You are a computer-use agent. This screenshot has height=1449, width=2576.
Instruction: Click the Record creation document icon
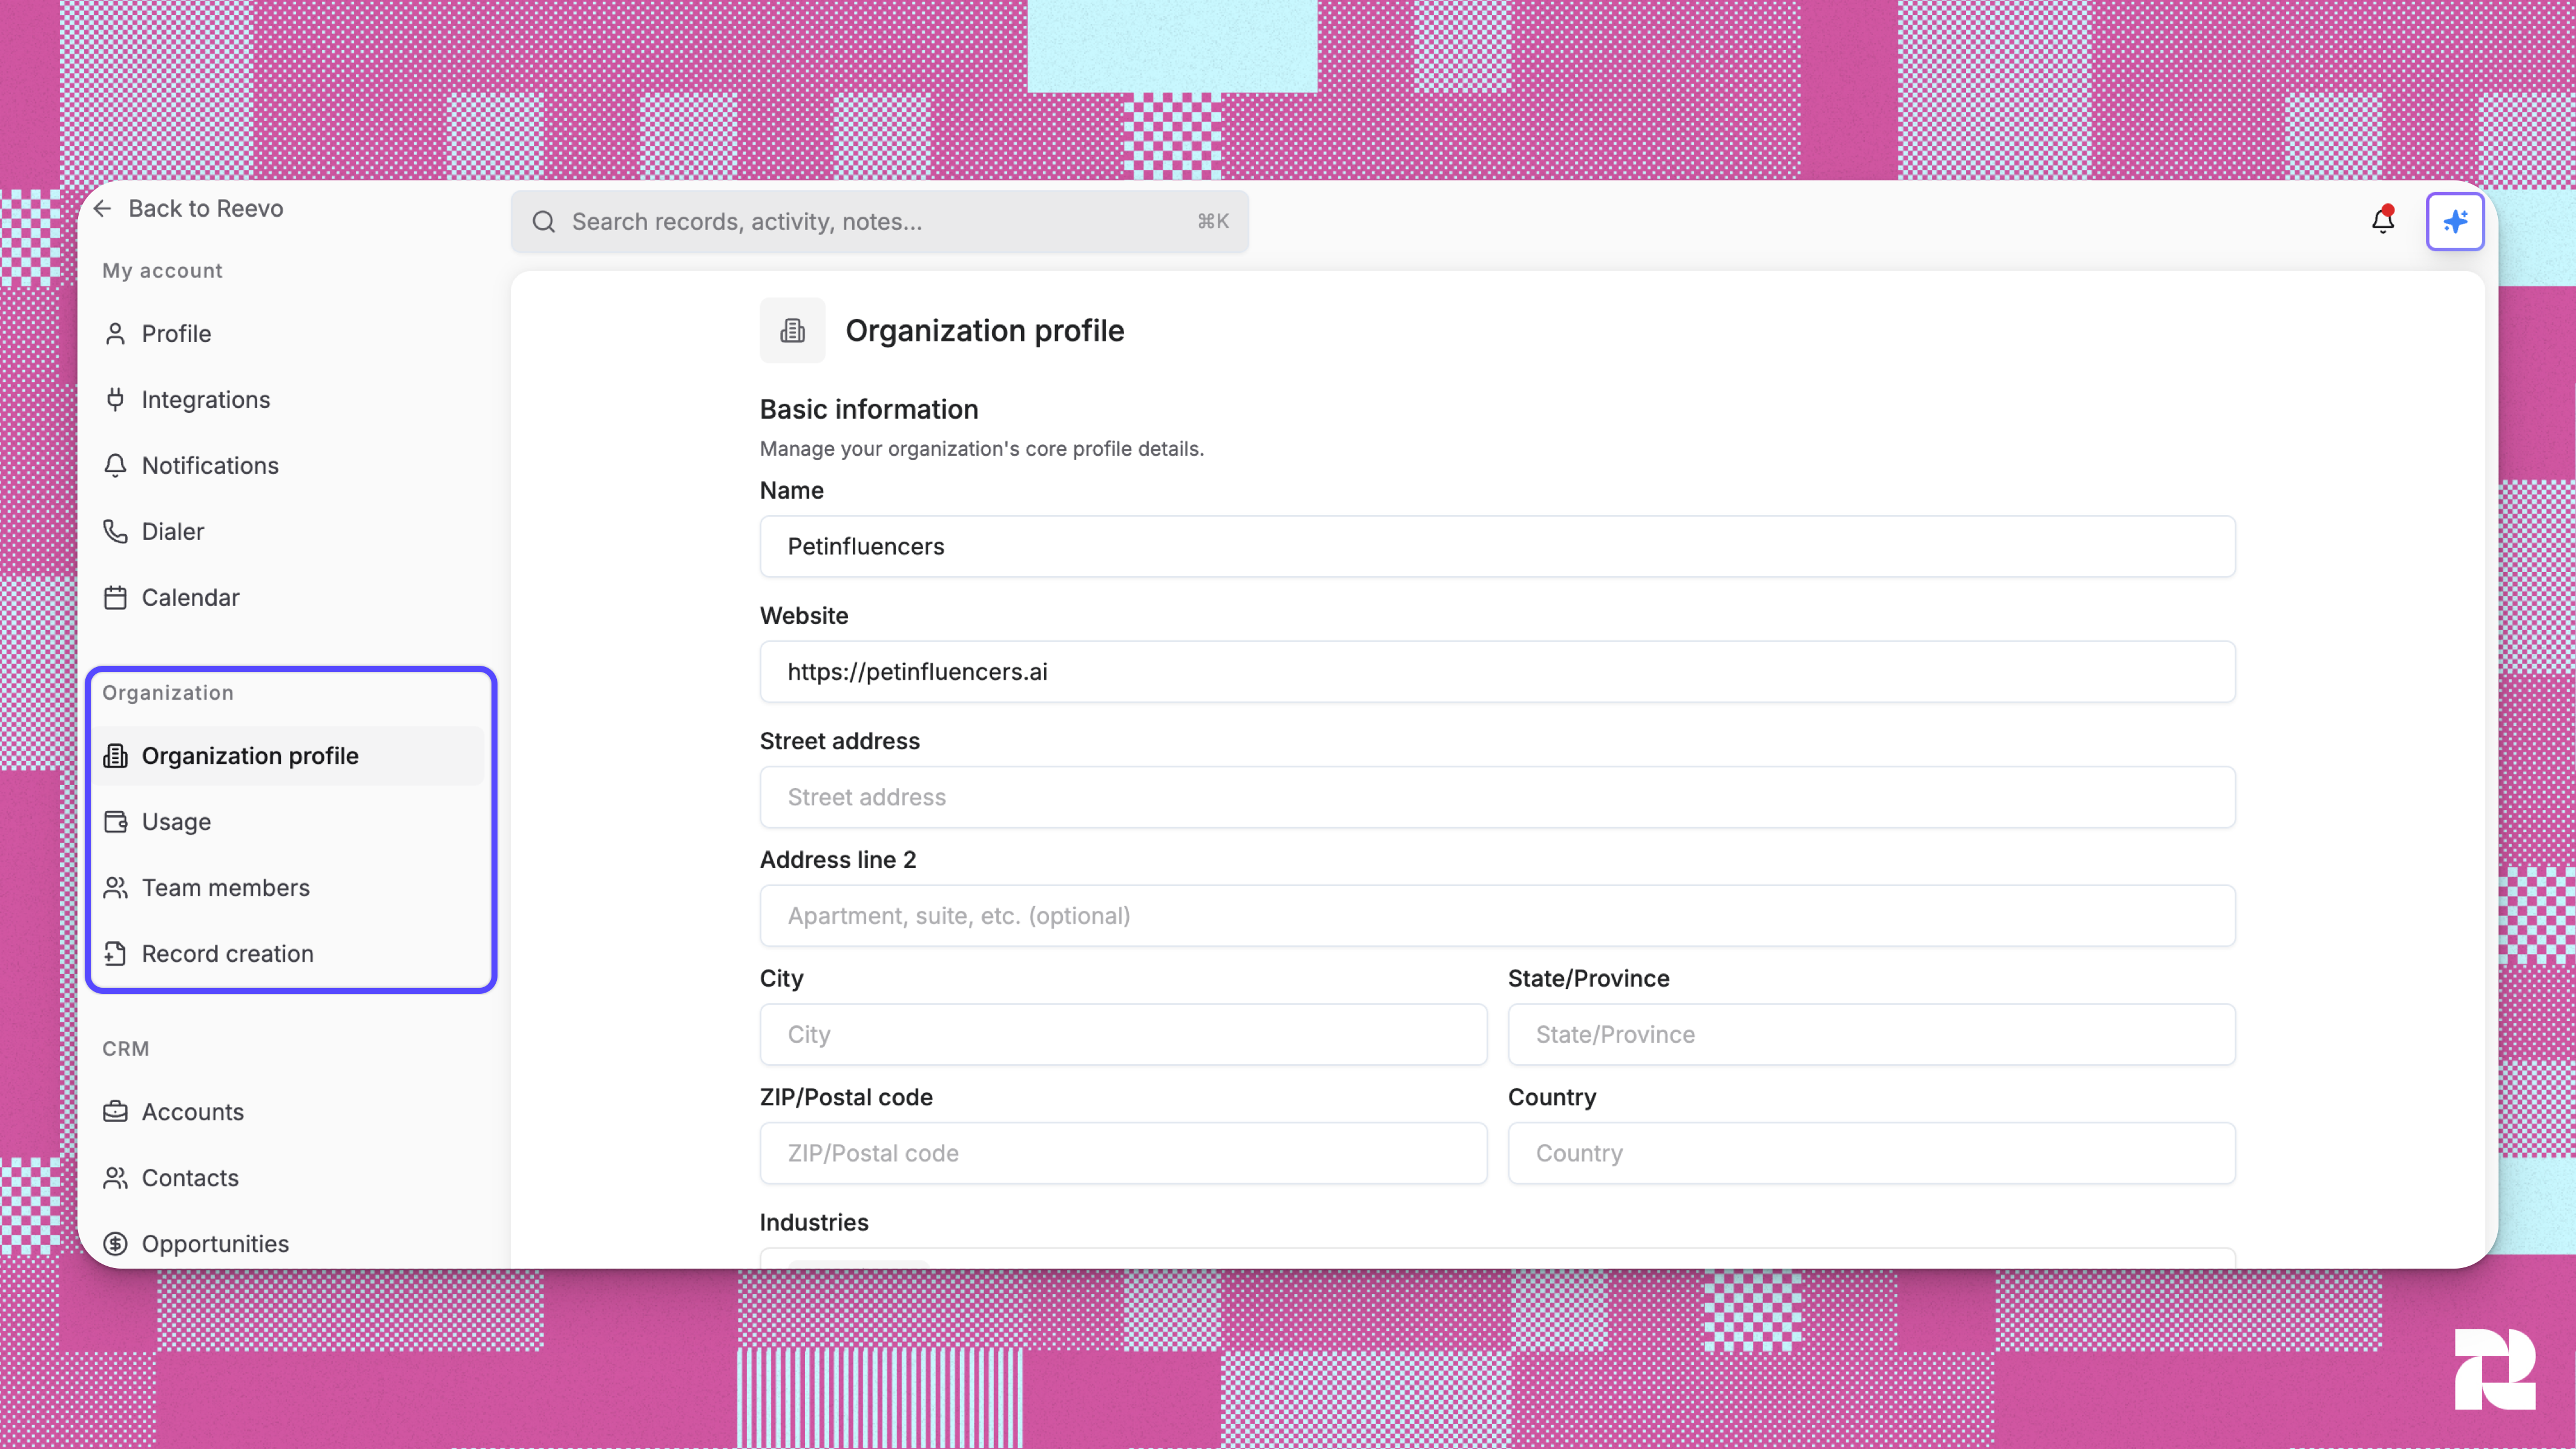tap(115, 953)
